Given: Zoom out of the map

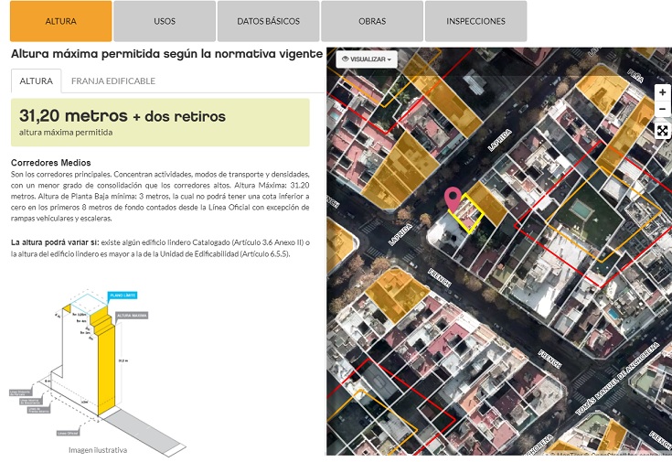Looking at the screenshot, I should (x=662, y=110).
